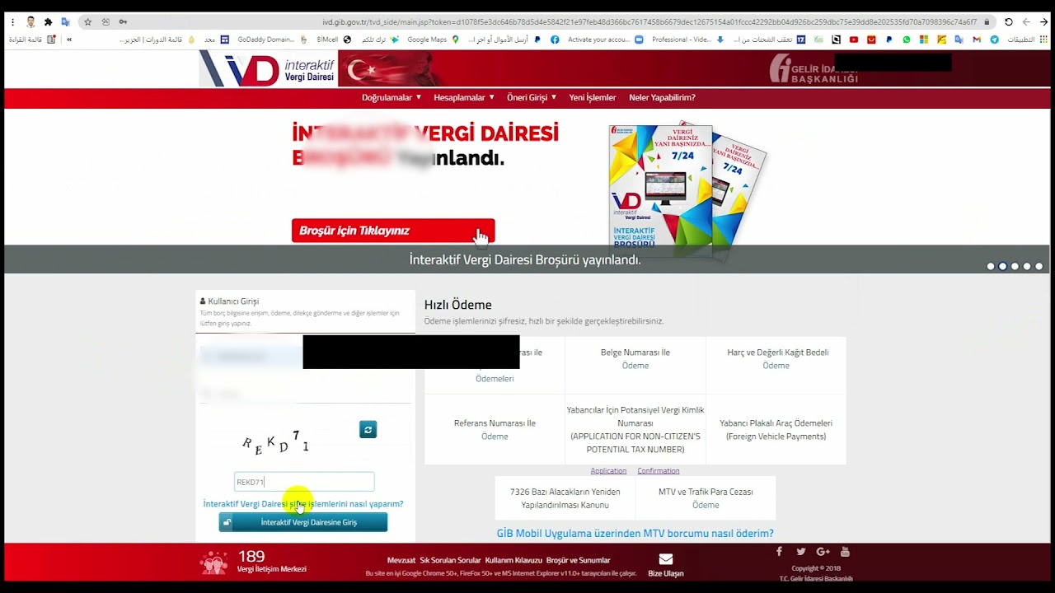
Task: Show hidden bookmarks with double chevron
Action: click(x=69, y=40)
